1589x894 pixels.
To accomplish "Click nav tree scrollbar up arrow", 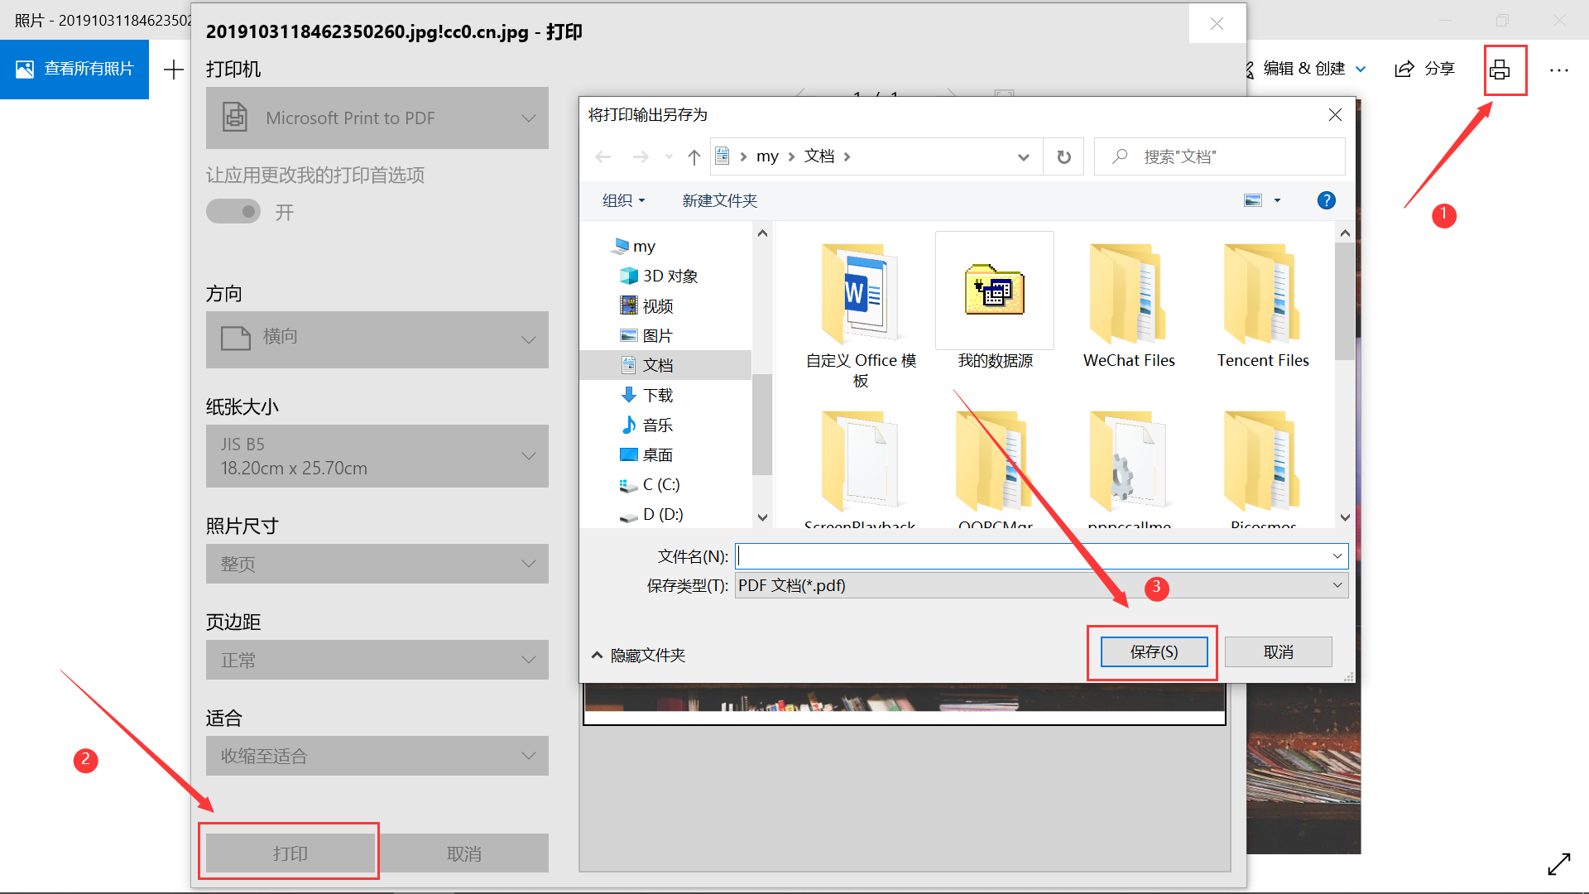I will (762, 233).
